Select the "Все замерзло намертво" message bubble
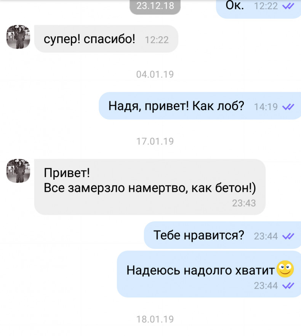The height and width of the screenshot is (336, 301). [x=150, y=187]
